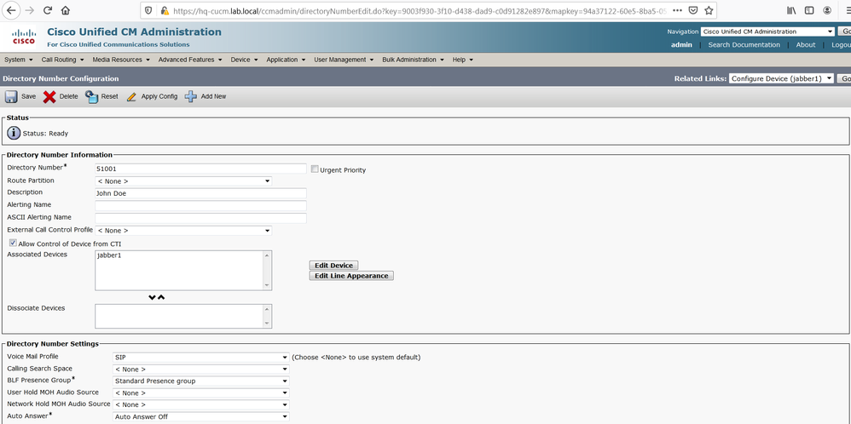Reload the page with the refresh icon
Viewport: 851px width, 424px height.
pyautogui.click(x=48, y=10)
